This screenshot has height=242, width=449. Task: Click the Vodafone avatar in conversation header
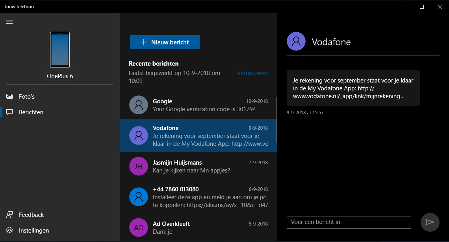(x=296, y=41)
